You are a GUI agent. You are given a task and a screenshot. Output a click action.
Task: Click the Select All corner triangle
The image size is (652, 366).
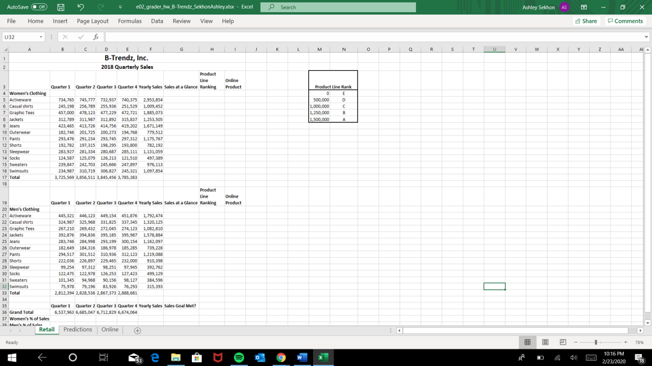pos(5,49)
